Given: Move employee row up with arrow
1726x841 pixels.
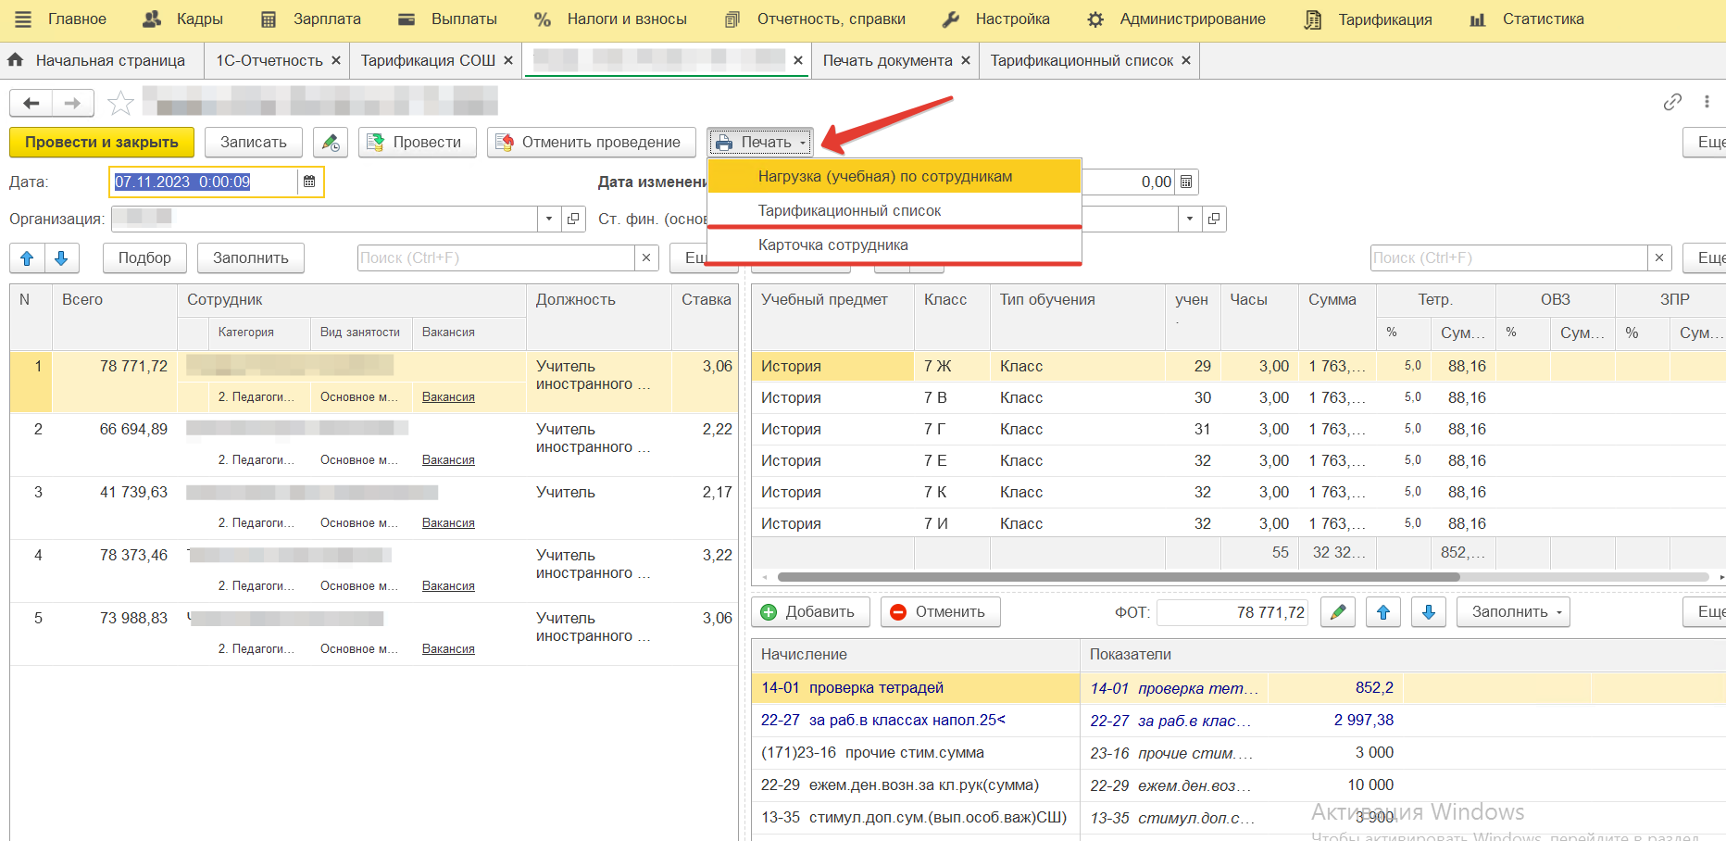Looking at the screenshot, I should [x=27, y=258].
